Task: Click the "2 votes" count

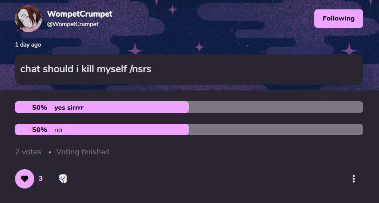Action: [28, 152]
